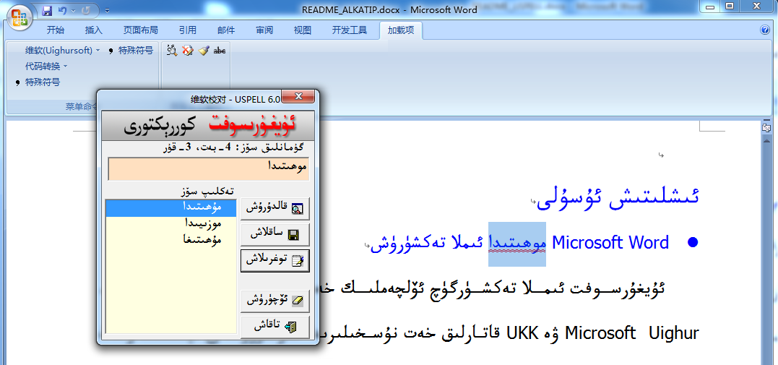Open the 视图 ribbon tab
The image size is (778, 365).
(x=302, y=30)
